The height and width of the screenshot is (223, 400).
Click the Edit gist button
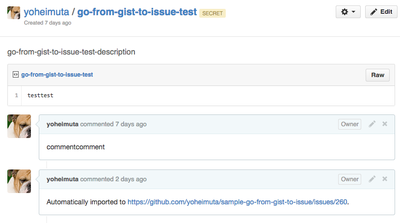pyautogui.click(x=381, y=12)
